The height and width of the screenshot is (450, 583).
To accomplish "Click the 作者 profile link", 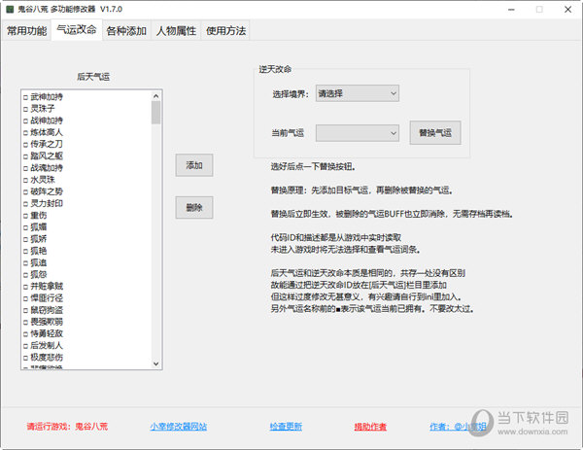I will coord(458,427).
